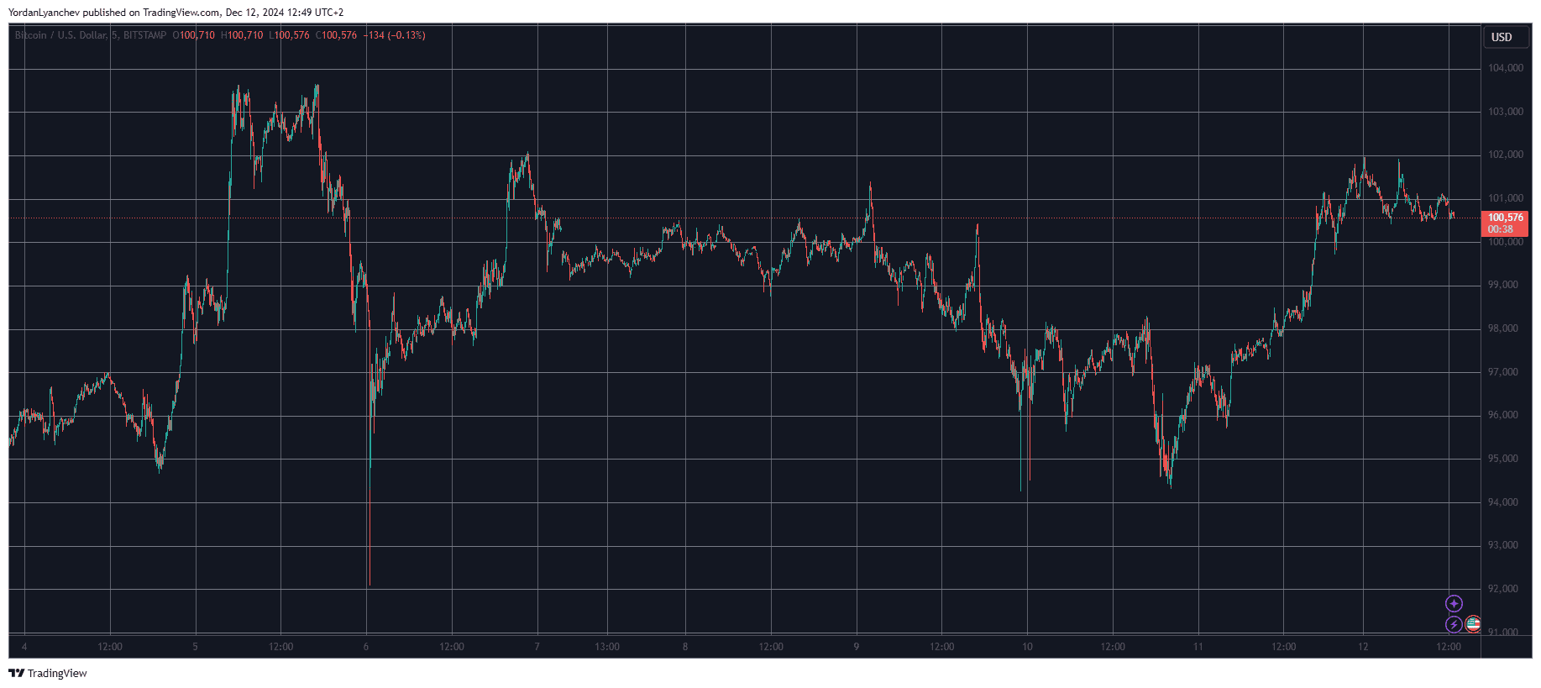Click the date label 6 on time axis
1541x688 pixels.
pos(366,647)
